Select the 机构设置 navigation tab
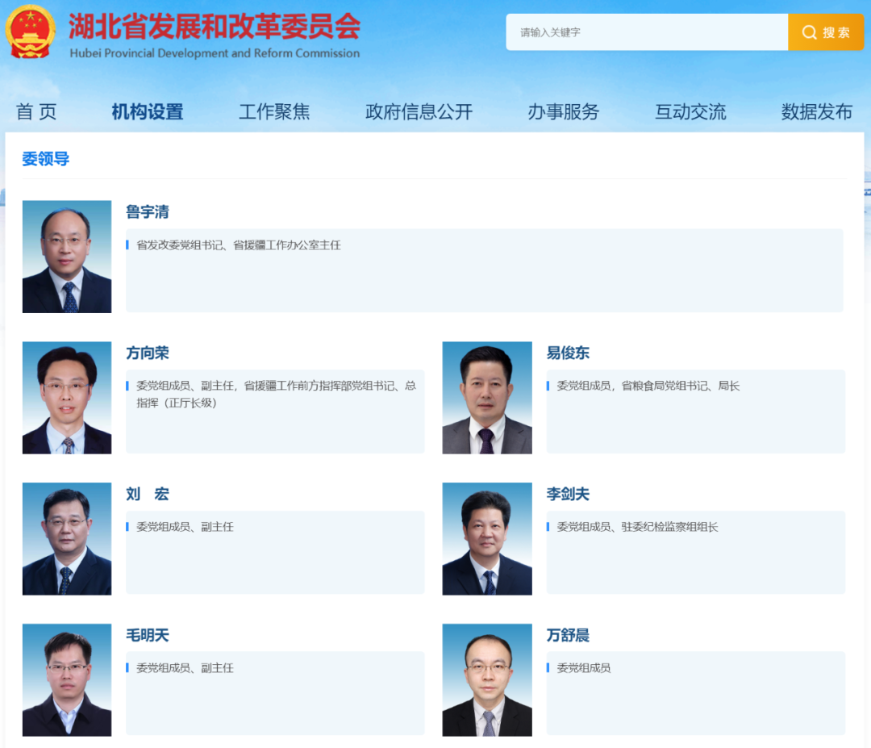The width and height of the screenshot is (871, 748). click(148, 112)
